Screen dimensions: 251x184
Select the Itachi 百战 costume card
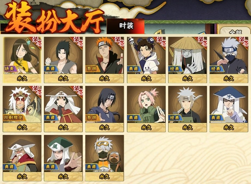(105, 109)
